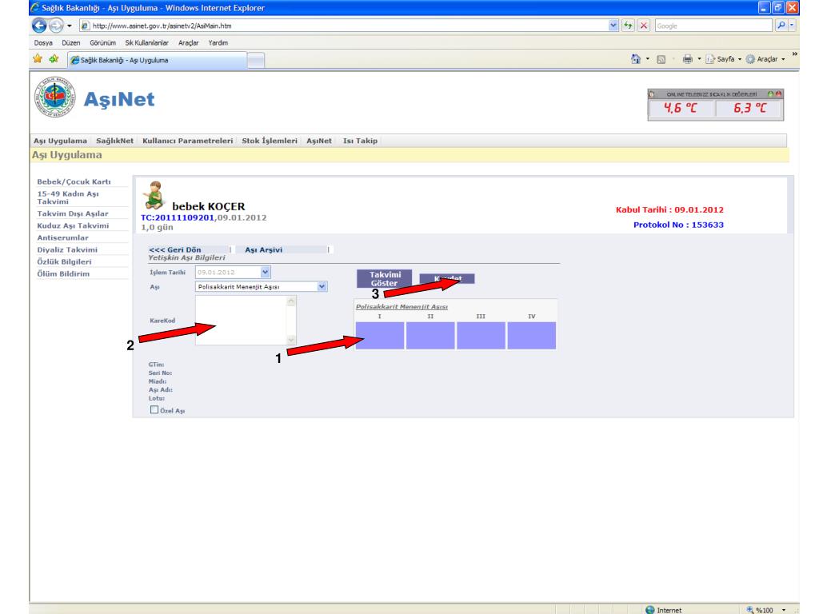Viewport: 819px width, 614px height.
Task: Refresh the page using the green arrows icon
Action: 628,25
